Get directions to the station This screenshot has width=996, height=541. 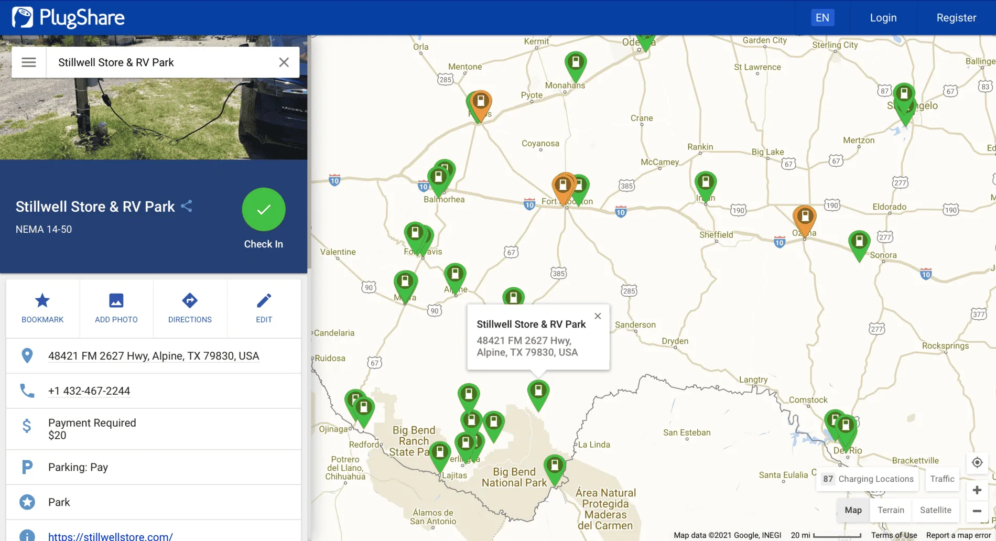pyautogui.click(x=190, y=308)
